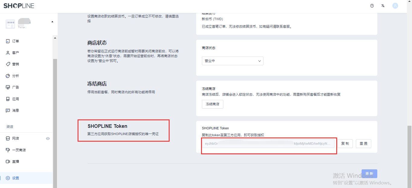The width and height of the screenshot is (412, 188).
Task: Click the 营销 marketing tag icon
Action: pos(8,64)
